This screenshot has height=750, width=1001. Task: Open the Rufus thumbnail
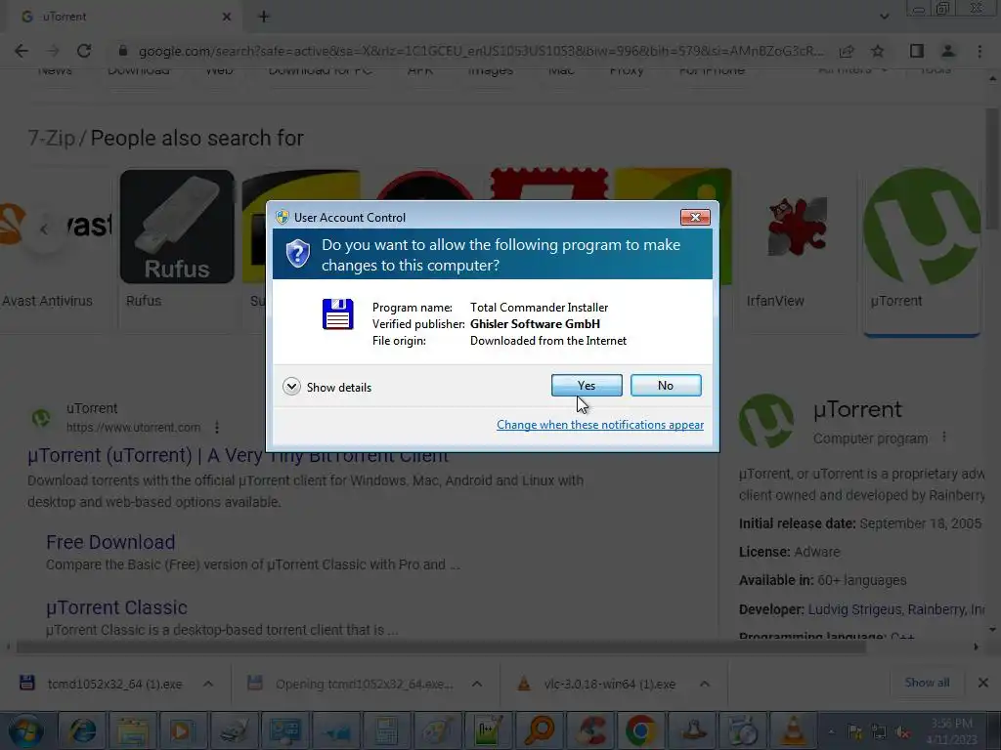(177, 226)
